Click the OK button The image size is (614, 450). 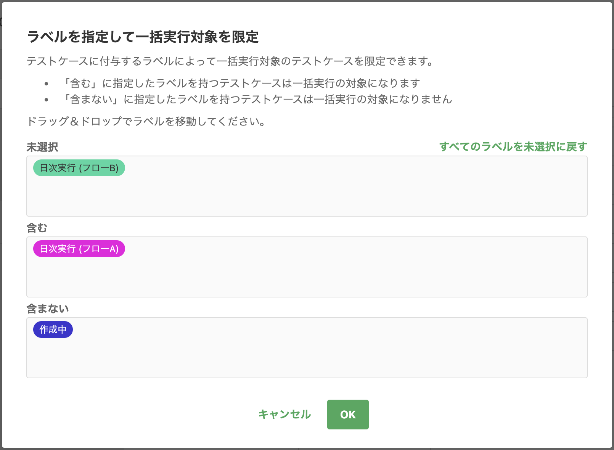coord(348,415)
